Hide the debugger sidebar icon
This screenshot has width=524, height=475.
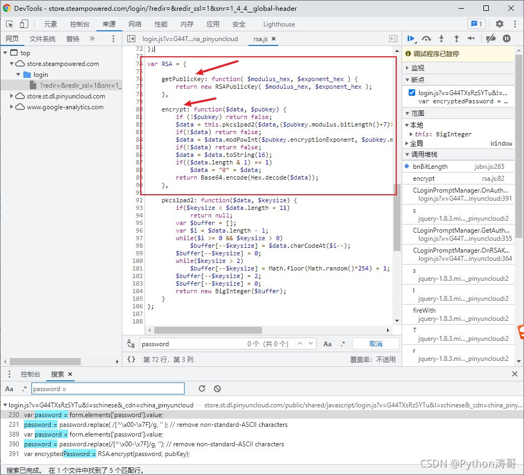tap(394, 39)
